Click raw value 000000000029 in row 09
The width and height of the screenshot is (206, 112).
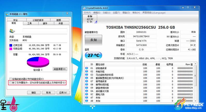[185, 88]
